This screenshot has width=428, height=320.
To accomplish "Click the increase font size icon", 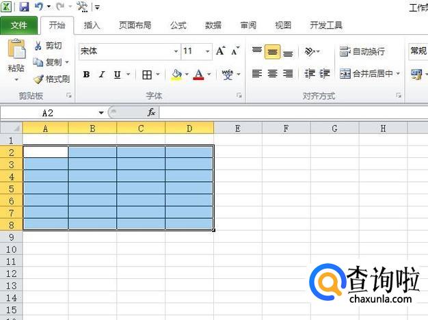I will [220, 51].
